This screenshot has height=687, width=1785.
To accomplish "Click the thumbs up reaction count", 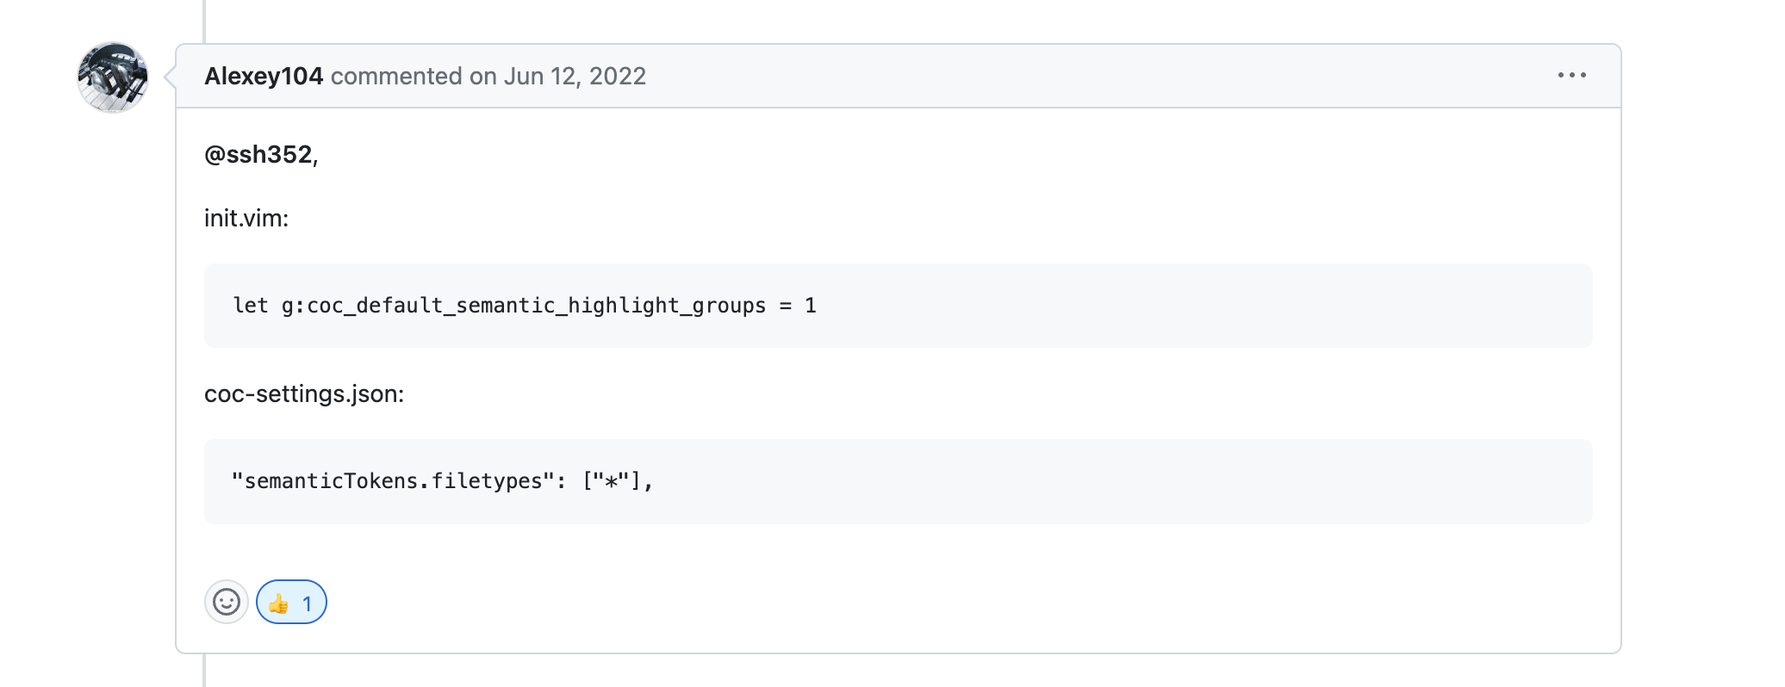I will (x=308, y=603).
